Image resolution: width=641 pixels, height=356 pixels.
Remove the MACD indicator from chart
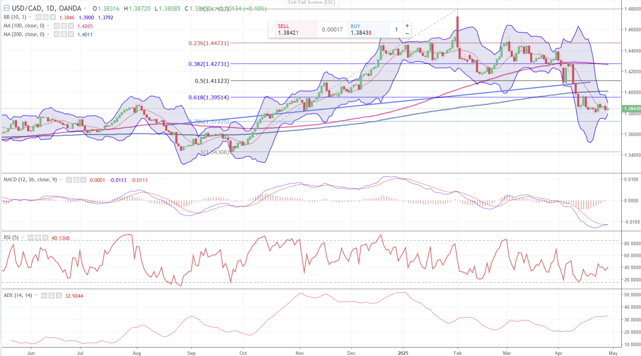tap(83, 180)
